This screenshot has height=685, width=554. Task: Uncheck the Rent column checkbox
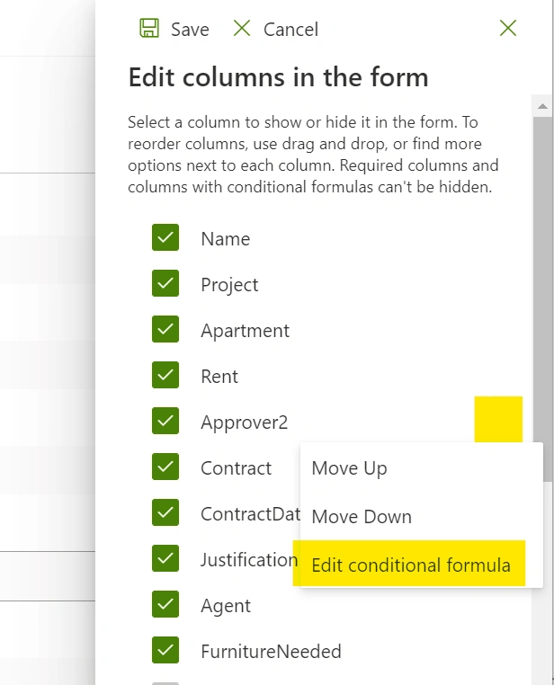[x=165, y=375]
